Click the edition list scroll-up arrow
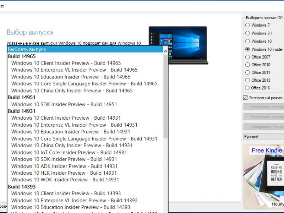 coord(165,51)
